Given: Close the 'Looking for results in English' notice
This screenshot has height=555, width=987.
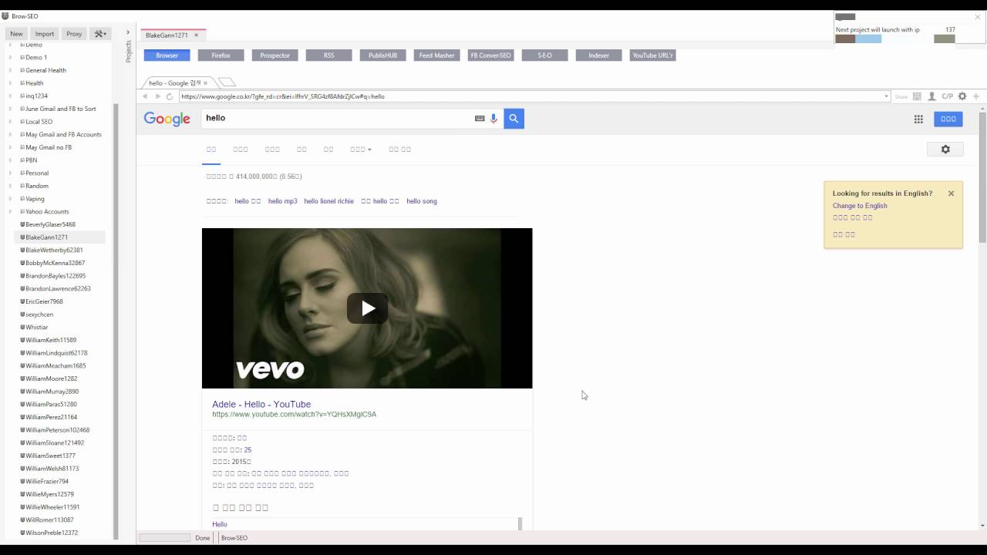Looking at the screenshot, I should (951, 193).
